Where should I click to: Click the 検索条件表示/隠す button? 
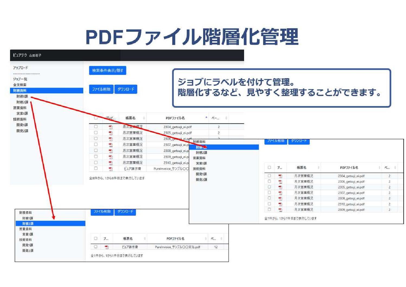[107, 71]
